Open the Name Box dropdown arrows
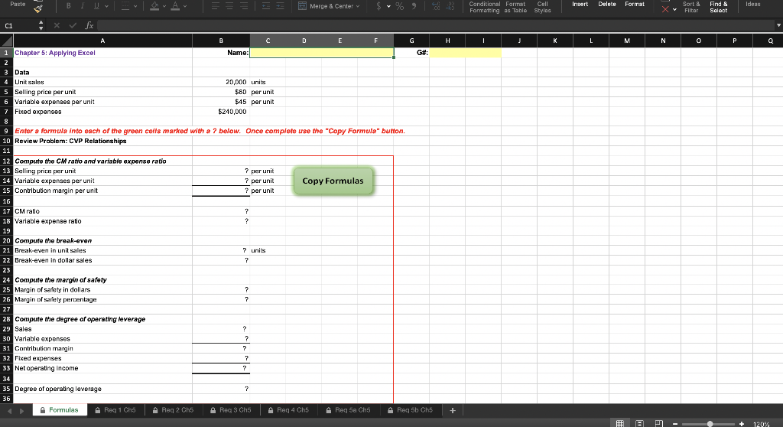The image size is (783, 427). point(41,25)
